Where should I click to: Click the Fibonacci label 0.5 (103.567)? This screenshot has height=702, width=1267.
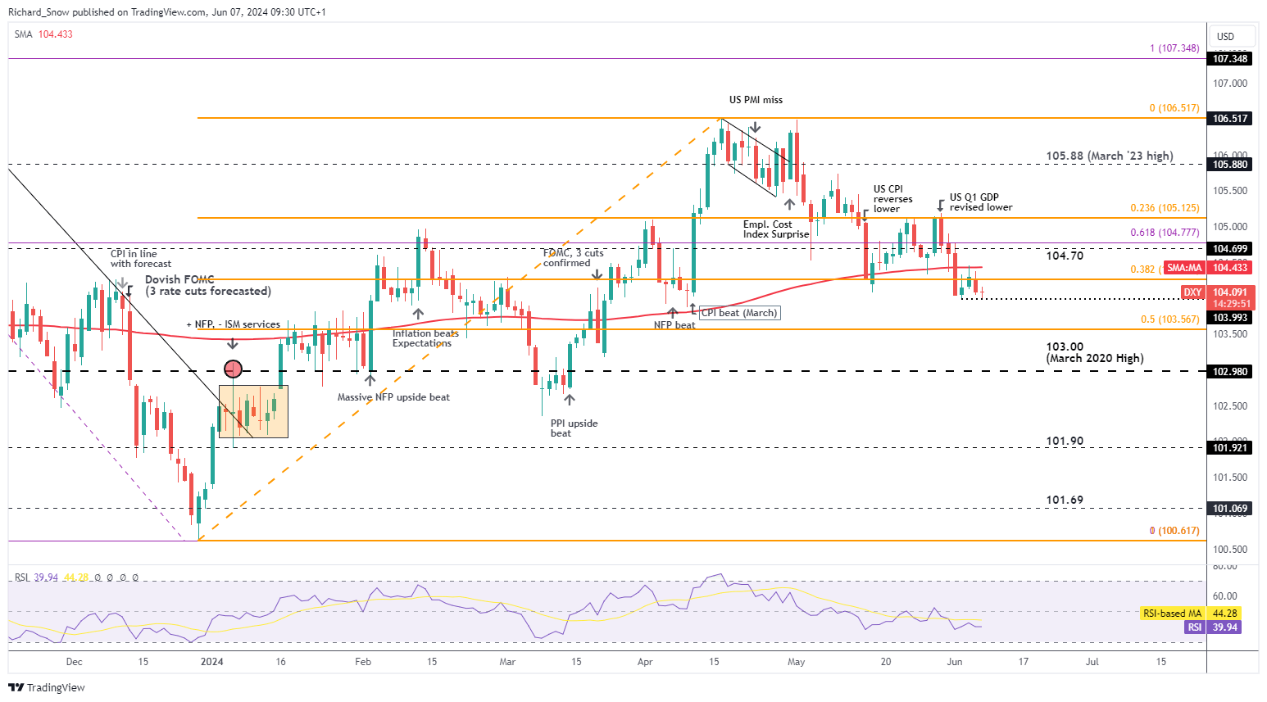pyautogui.click(x=1170, y=319)
